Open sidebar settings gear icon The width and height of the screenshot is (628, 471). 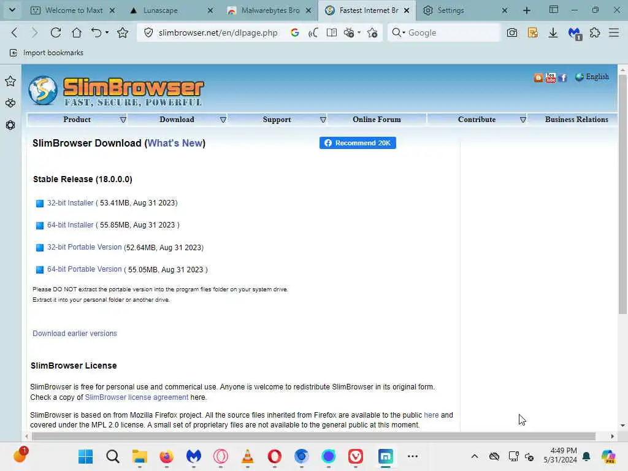click(10, 125)
